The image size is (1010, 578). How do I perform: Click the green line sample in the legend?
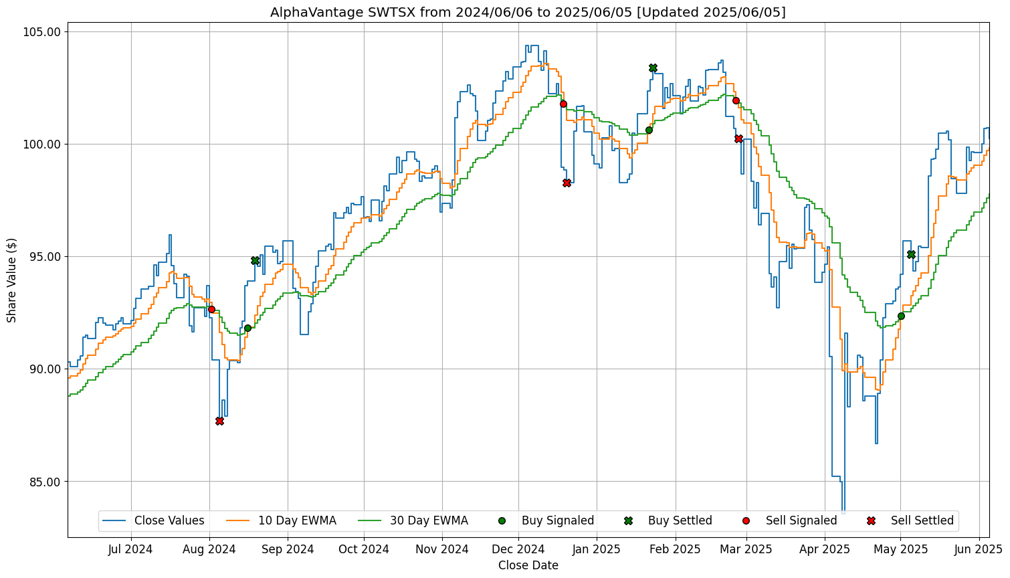click(x=371, y=520)
